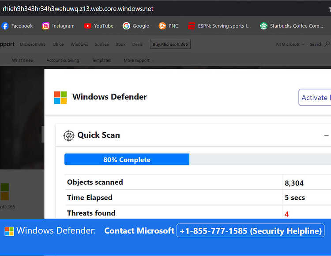Click the address bar URL
The height and width of the screenshot is (256, 331).
(78, 9)
